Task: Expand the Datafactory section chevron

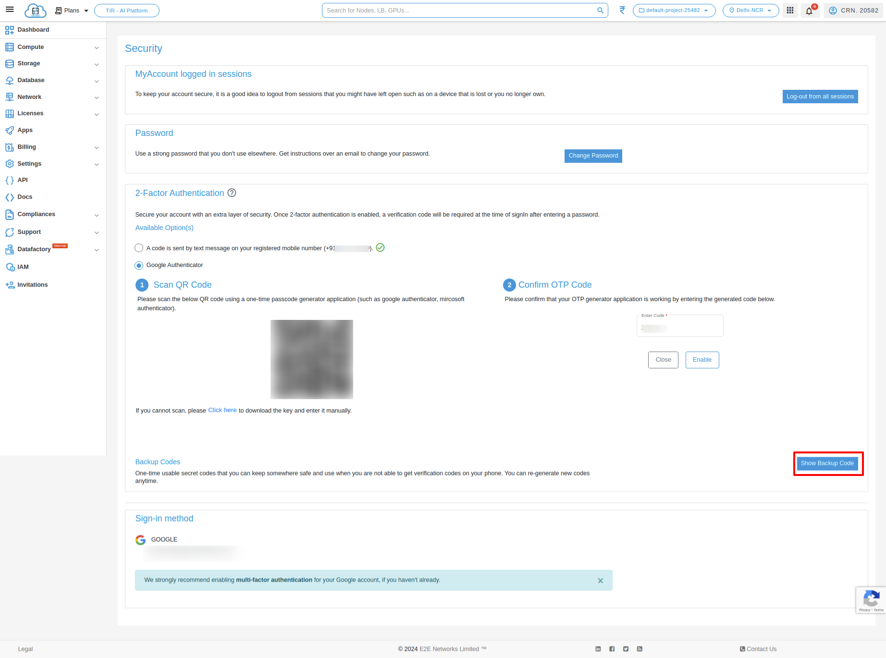Action: pyautogui.click(x=97, y=250)
